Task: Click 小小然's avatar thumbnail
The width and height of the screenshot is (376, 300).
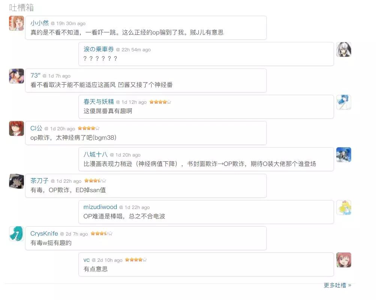Action: point(17,23)
